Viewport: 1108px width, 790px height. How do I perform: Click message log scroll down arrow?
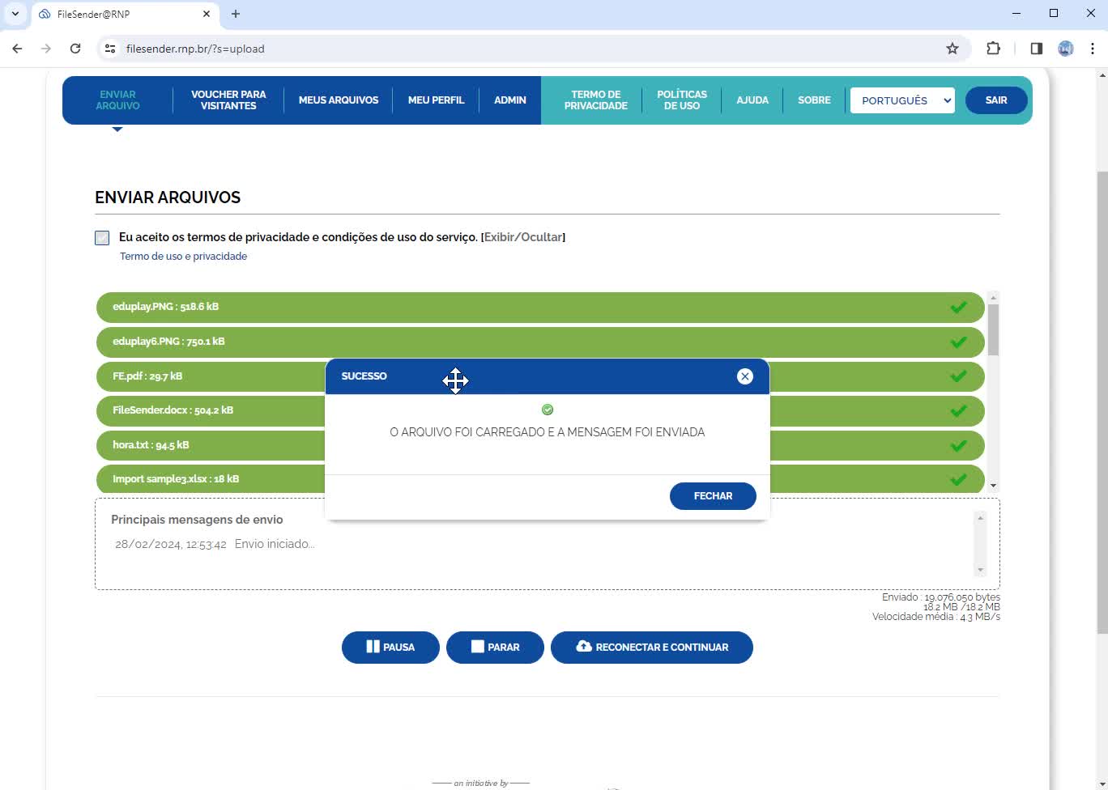(x=980, y=570)
